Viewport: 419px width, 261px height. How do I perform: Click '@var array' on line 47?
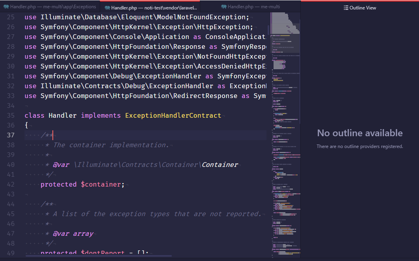[73, 234]
